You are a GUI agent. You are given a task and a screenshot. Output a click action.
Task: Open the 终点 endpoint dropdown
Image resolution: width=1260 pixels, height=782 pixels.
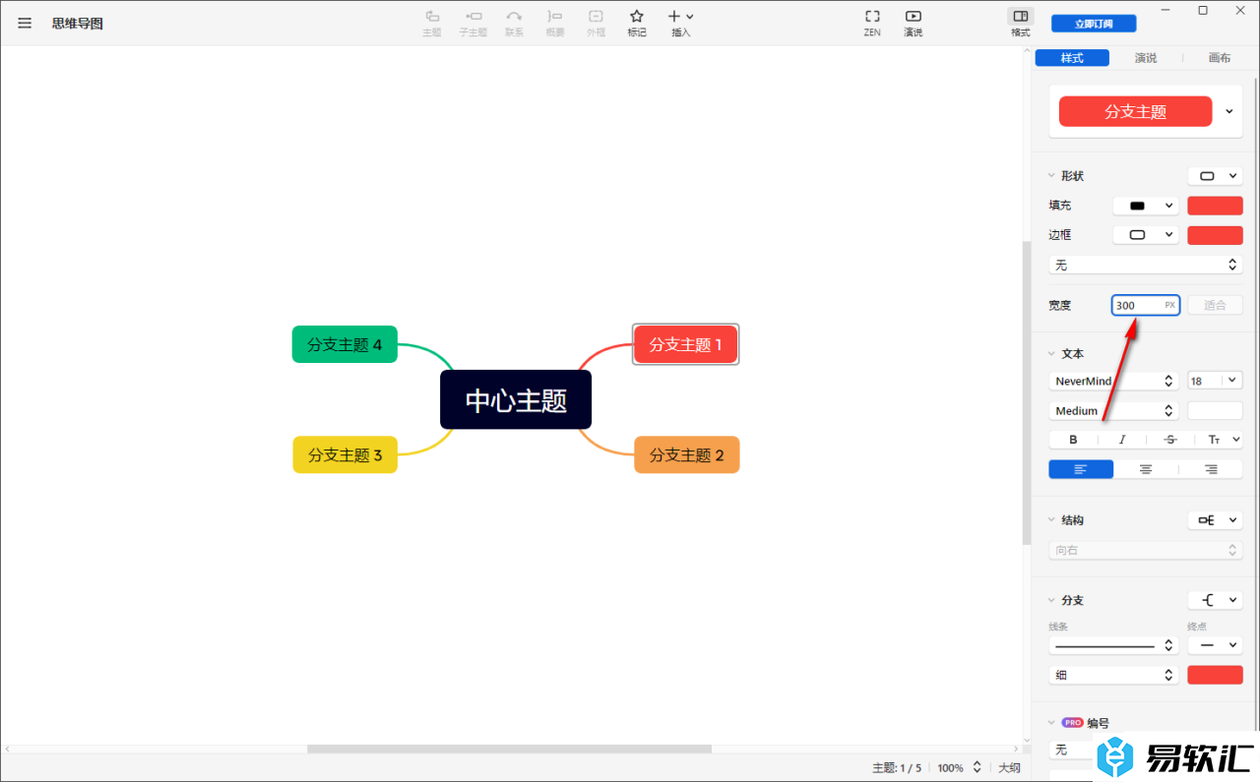coord(1215,645)
